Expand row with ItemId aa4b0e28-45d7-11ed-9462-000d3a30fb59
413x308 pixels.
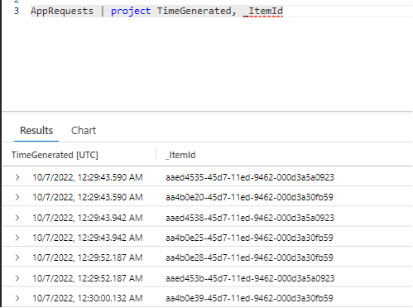pos(17,257)
